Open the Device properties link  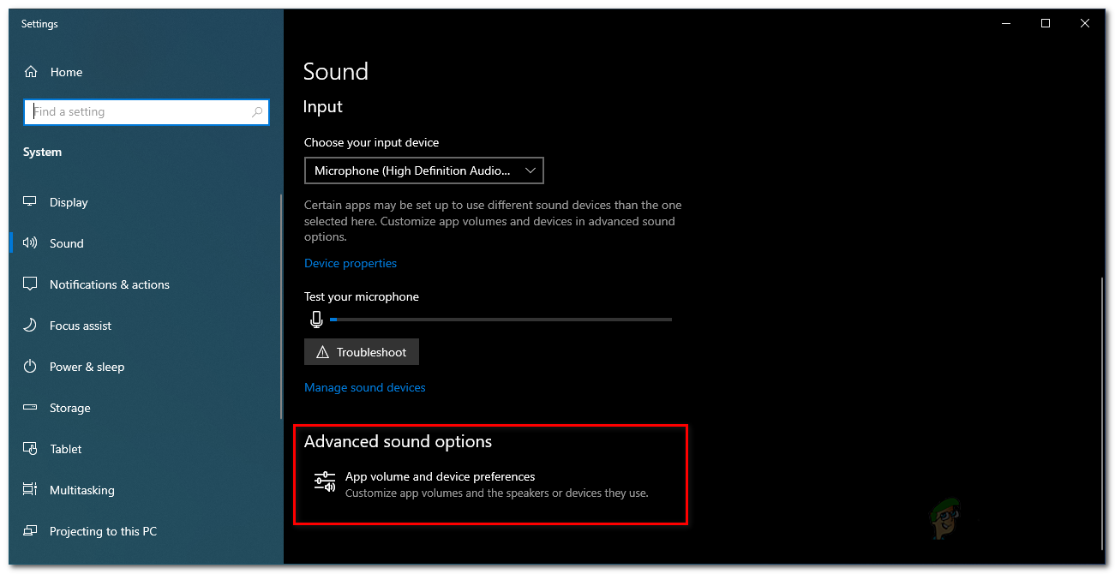coord(351,263)
